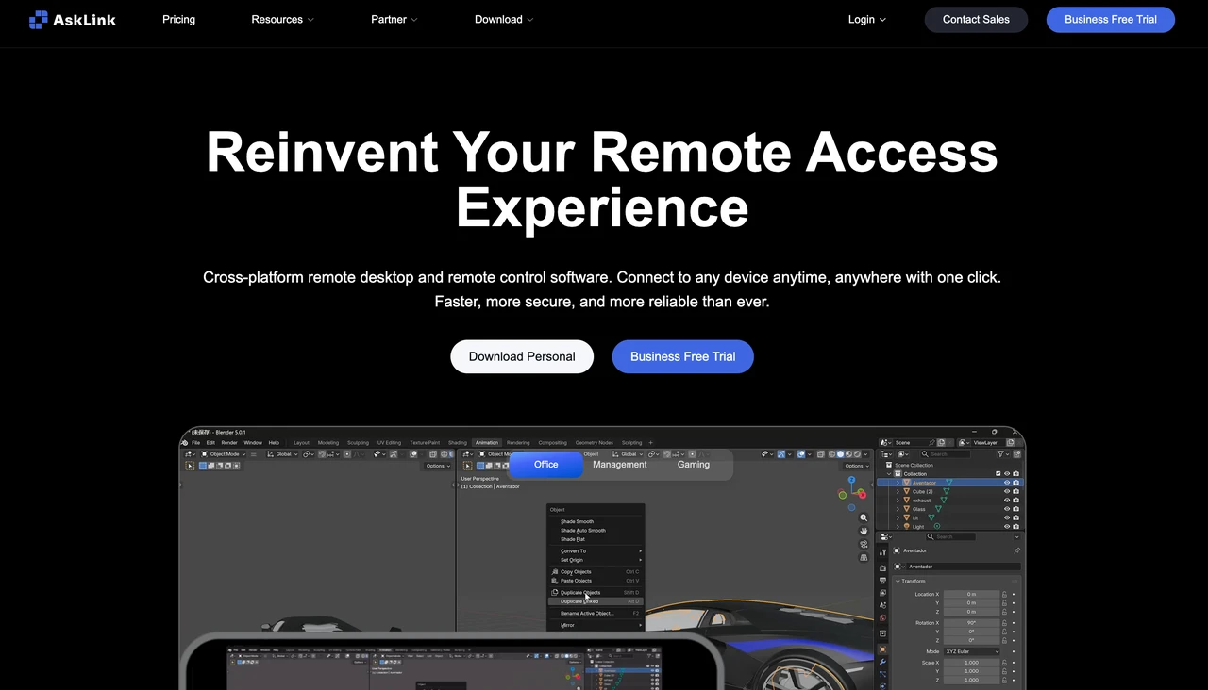
Task: Choose Shade Smooth in Object context menu
Action: tap(577, 521)
